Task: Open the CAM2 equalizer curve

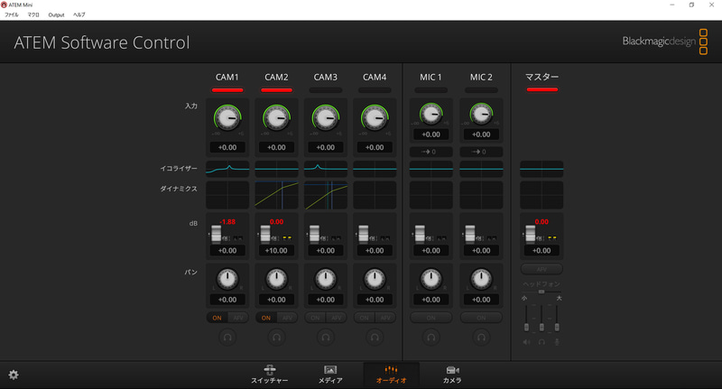Action: click(276, 169)
